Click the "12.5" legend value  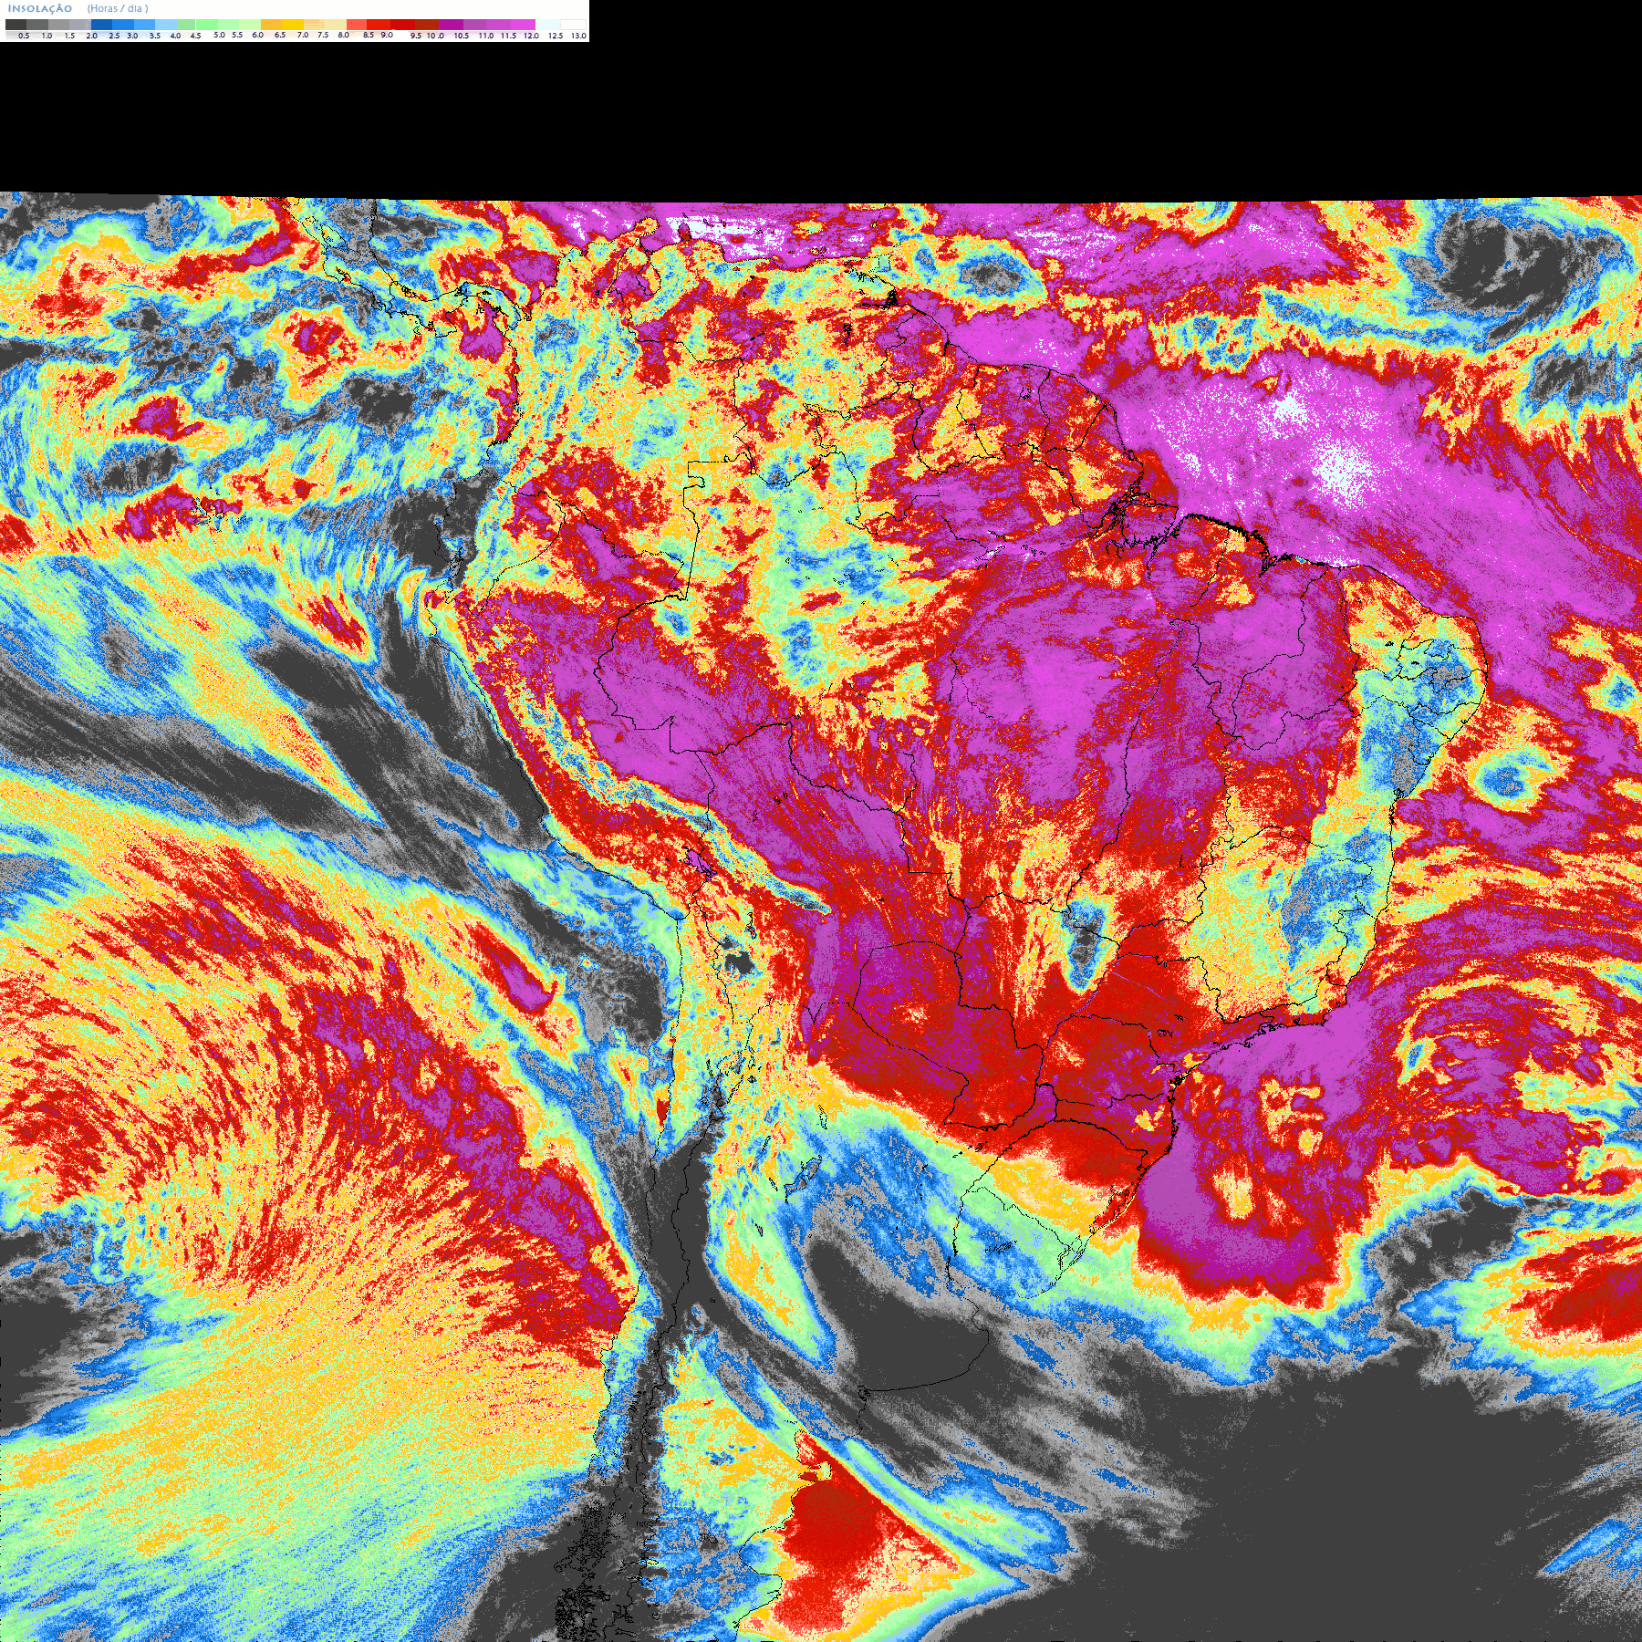point(556,36)
